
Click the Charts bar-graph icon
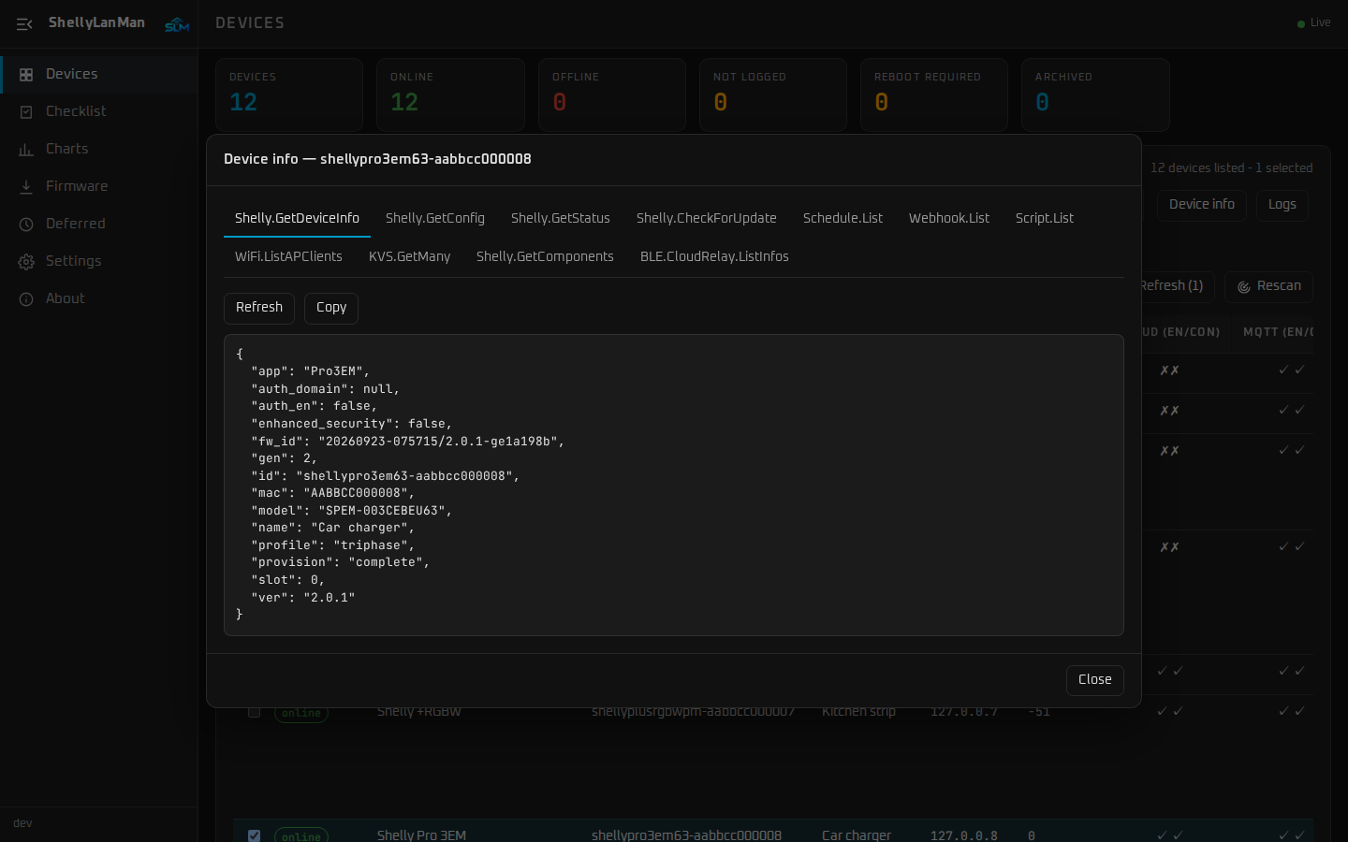point(26,150)
